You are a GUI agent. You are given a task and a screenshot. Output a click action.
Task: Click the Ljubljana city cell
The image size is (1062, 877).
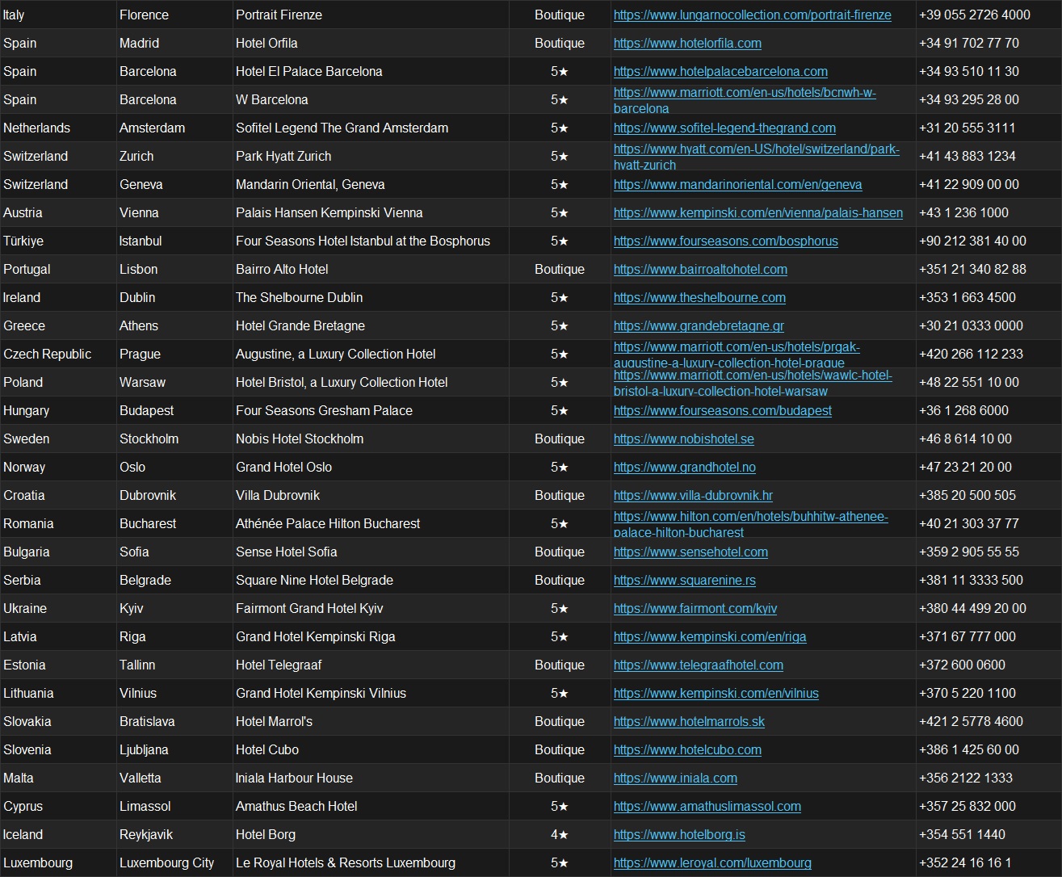[x=174, y=749]
